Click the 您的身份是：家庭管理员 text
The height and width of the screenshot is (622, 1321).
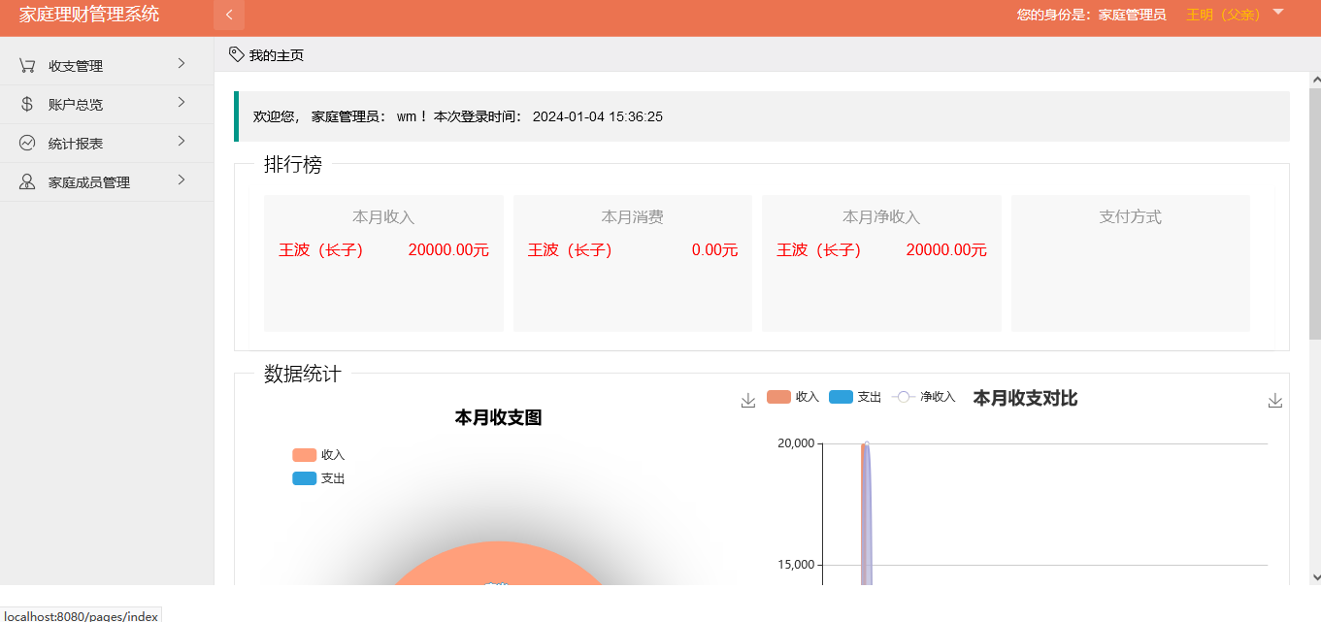[1091, 15]
